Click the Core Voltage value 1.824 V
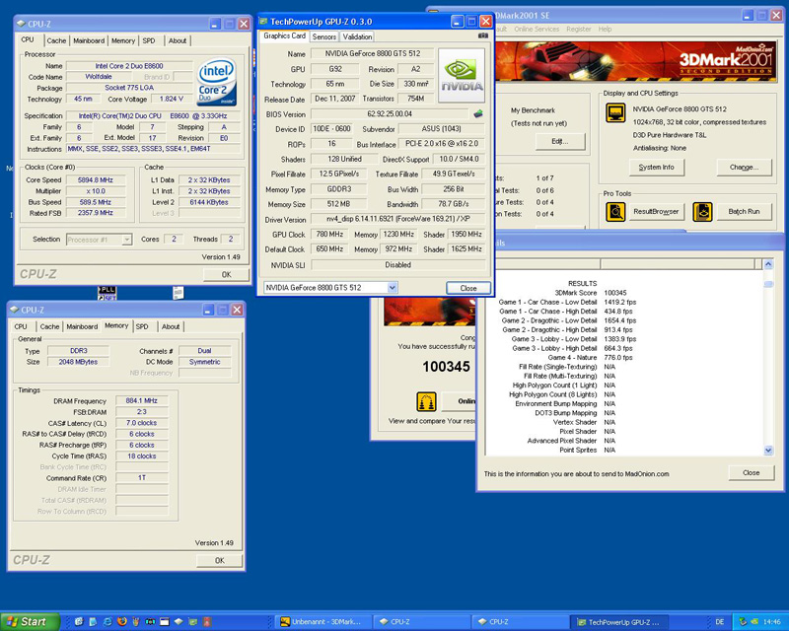Screen dimensions: 789x631 171,100
